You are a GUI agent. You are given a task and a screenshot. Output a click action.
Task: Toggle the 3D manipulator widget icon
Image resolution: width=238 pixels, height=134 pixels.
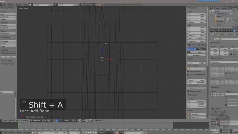click(x=55, y=121)
